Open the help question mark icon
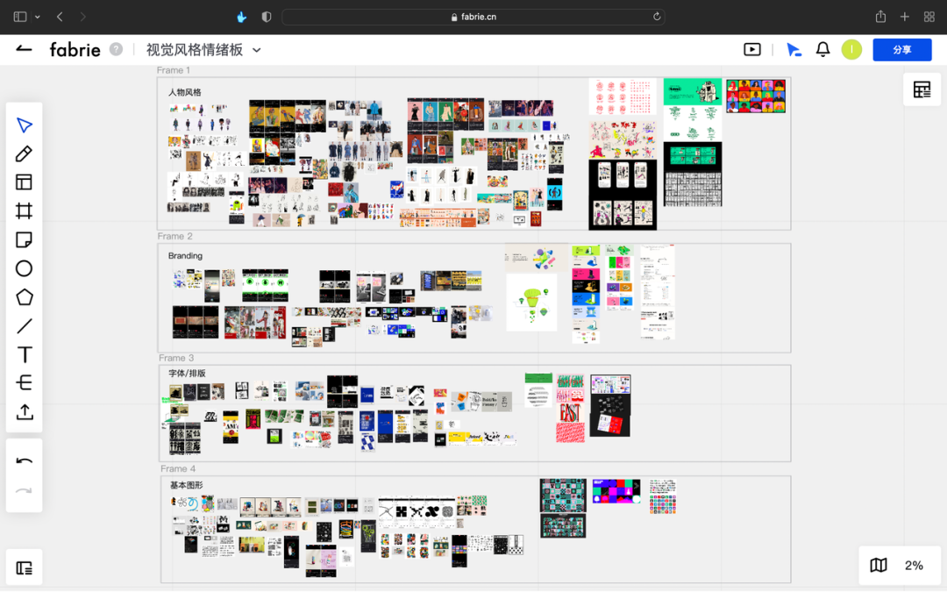947x592 pixels. pyautogui.click(x=116, y=49)
